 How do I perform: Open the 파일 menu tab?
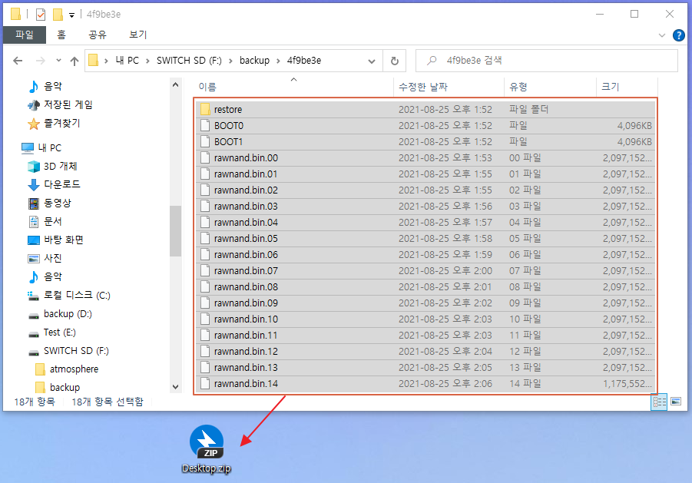[25, 35]
